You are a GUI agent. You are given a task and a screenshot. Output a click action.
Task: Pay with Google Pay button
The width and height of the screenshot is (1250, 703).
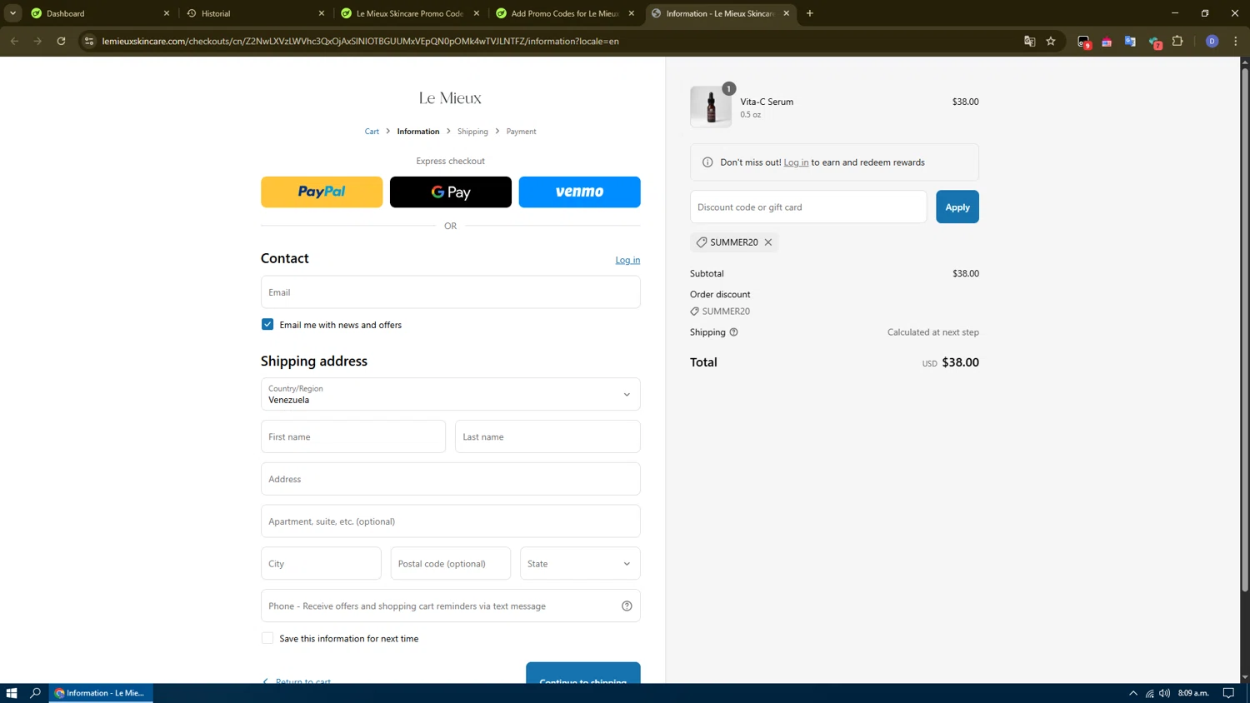pyautogui.click(x=451, y=192)
